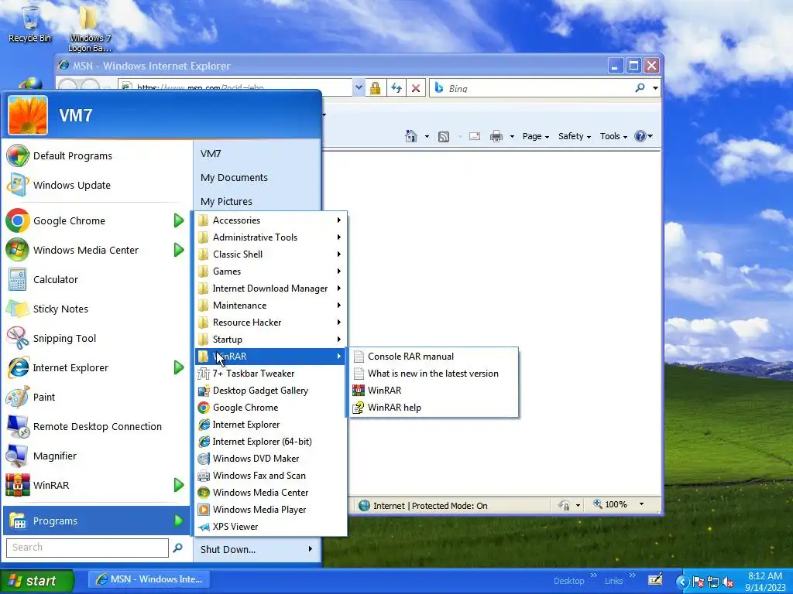Click the RSS feeds icon in IE

coord(444,136)
